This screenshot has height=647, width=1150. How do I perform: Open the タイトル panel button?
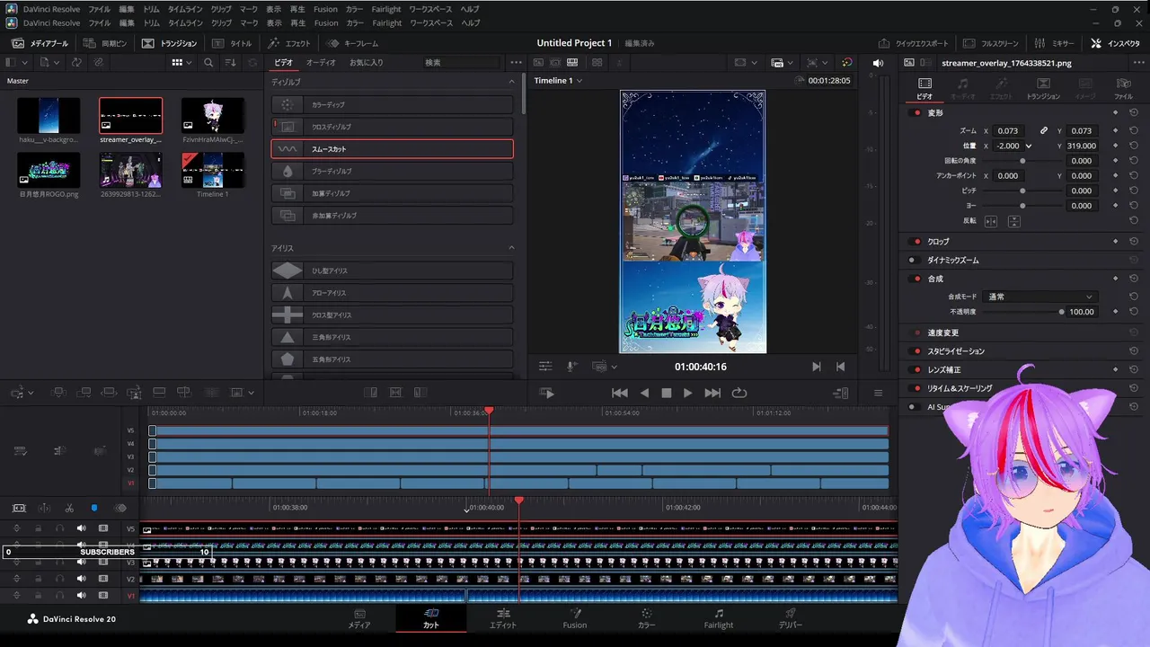[x=234, y=43]
